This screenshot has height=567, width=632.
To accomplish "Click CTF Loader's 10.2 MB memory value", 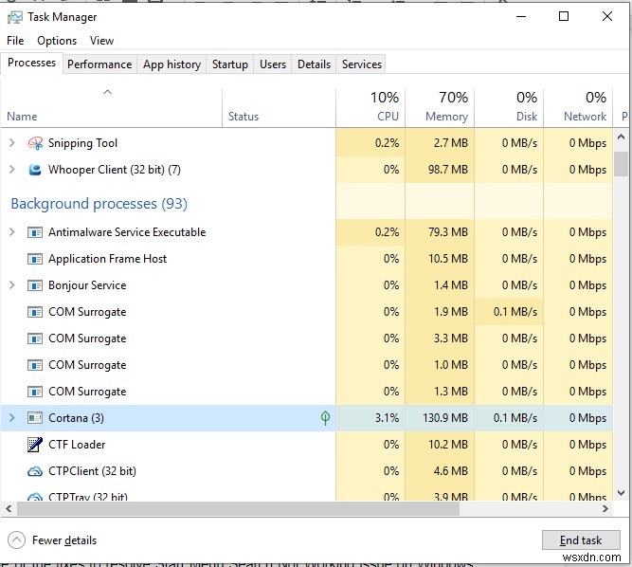I will point(448,445).
